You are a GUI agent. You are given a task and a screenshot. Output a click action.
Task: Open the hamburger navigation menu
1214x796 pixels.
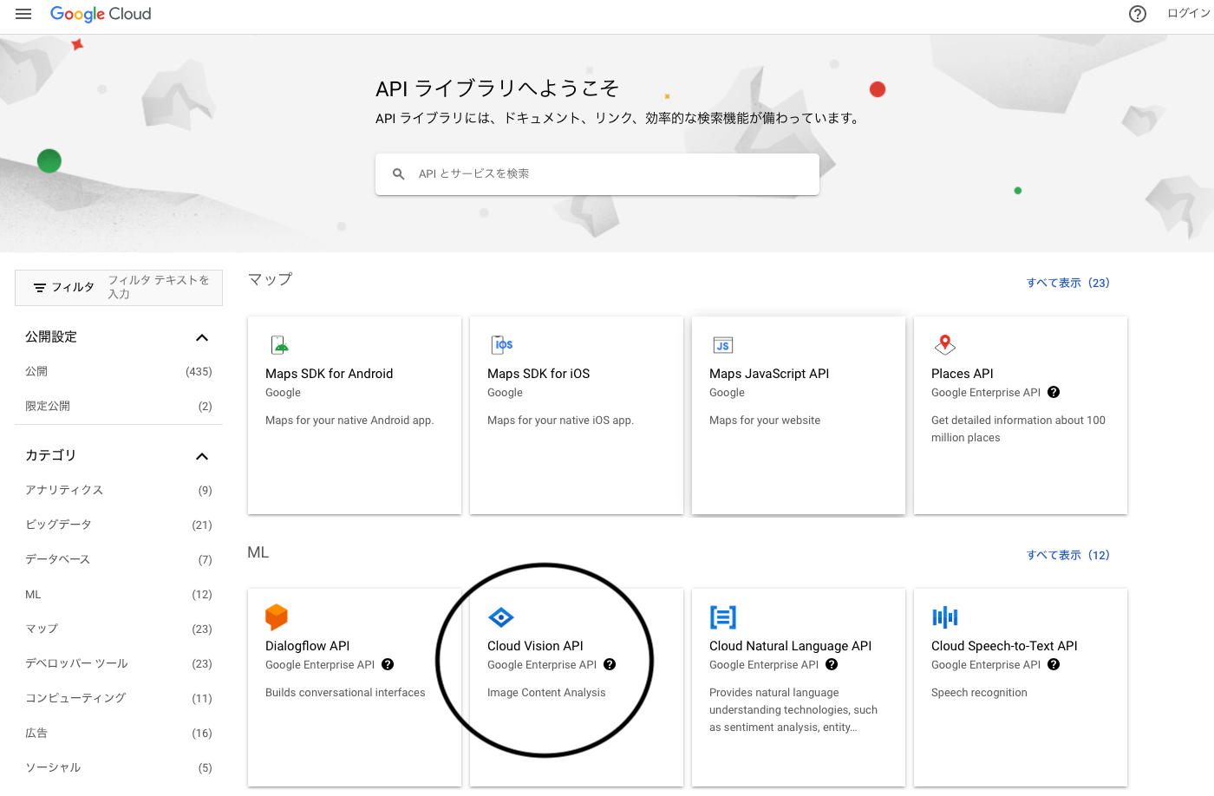[23, 14]
